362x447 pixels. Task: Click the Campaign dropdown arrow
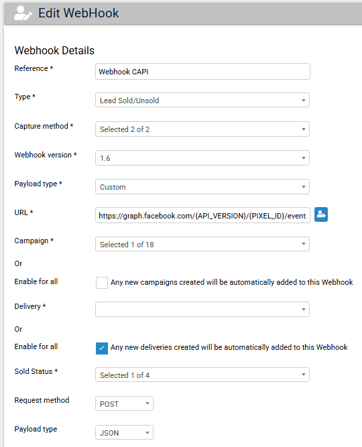click(x=304, y=244)
